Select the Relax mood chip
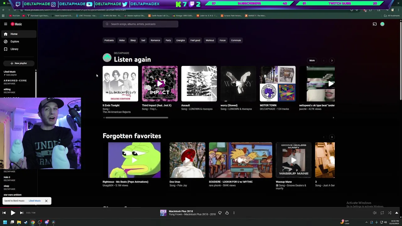This screenshot has height=226, width=402. (x=122, y=40)
